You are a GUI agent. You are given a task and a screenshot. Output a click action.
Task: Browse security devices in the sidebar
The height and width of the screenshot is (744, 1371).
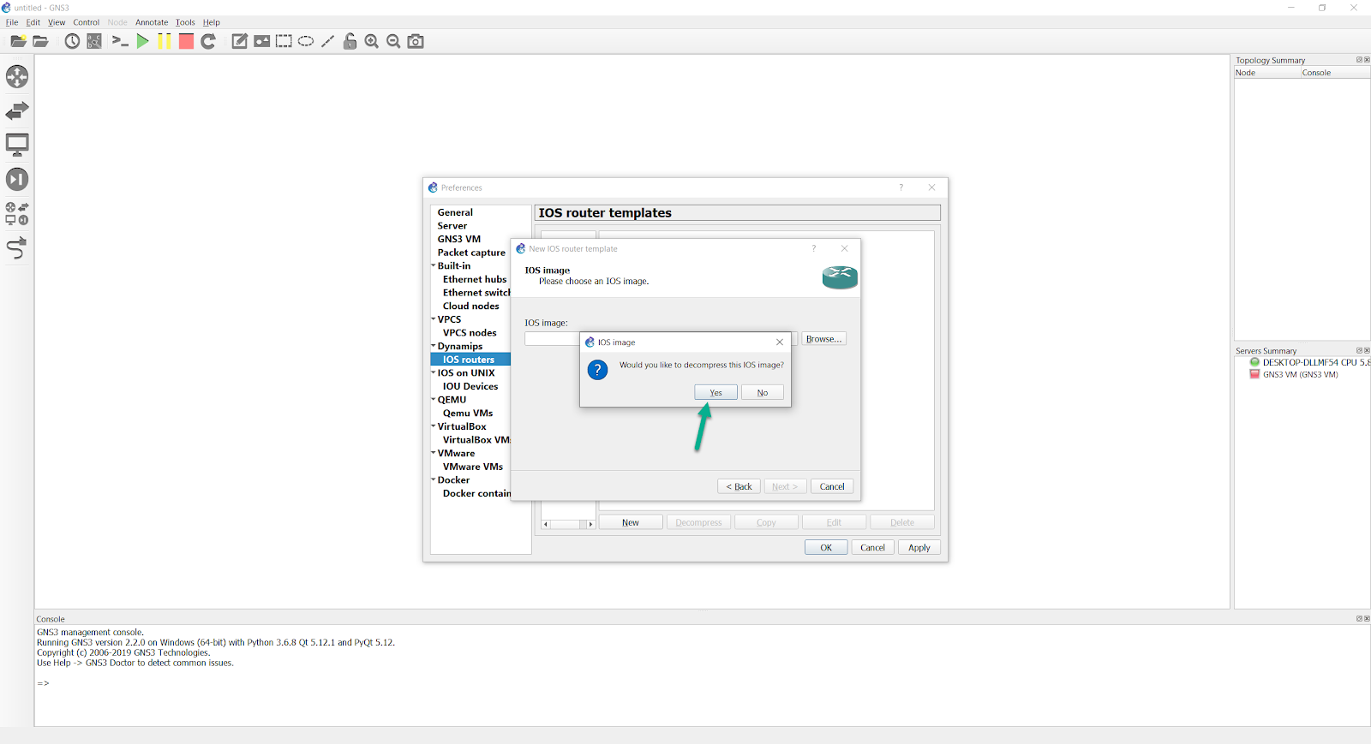click(x=17, y=179)
